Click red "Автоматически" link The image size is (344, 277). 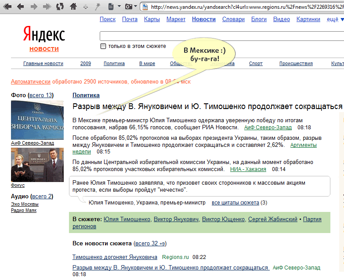(31, 82)
